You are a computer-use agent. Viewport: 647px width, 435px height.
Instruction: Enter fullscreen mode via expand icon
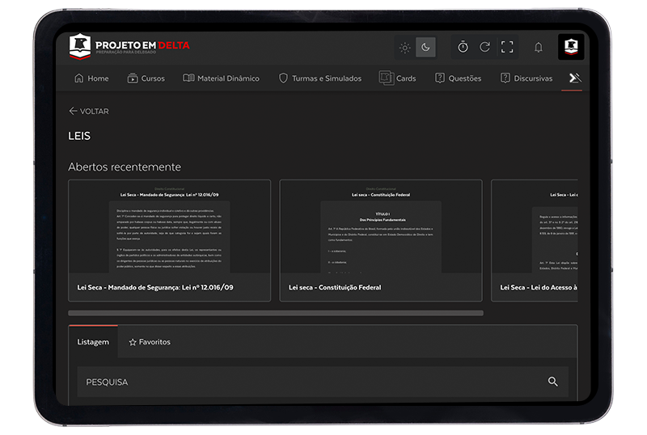click(x=507, y=47)
